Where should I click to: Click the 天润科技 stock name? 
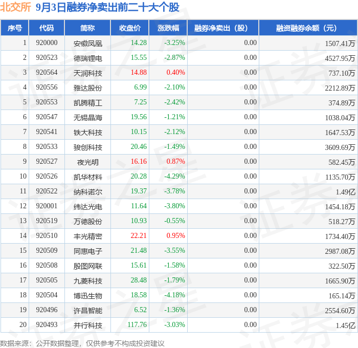[x=87, y=73]
